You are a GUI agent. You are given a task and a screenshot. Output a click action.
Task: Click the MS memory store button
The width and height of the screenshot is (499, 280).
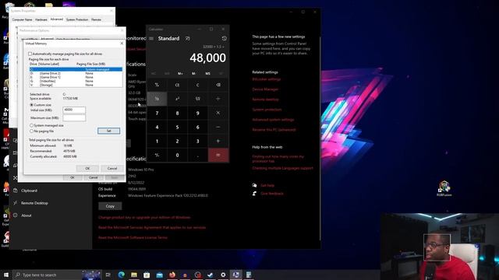208,73
